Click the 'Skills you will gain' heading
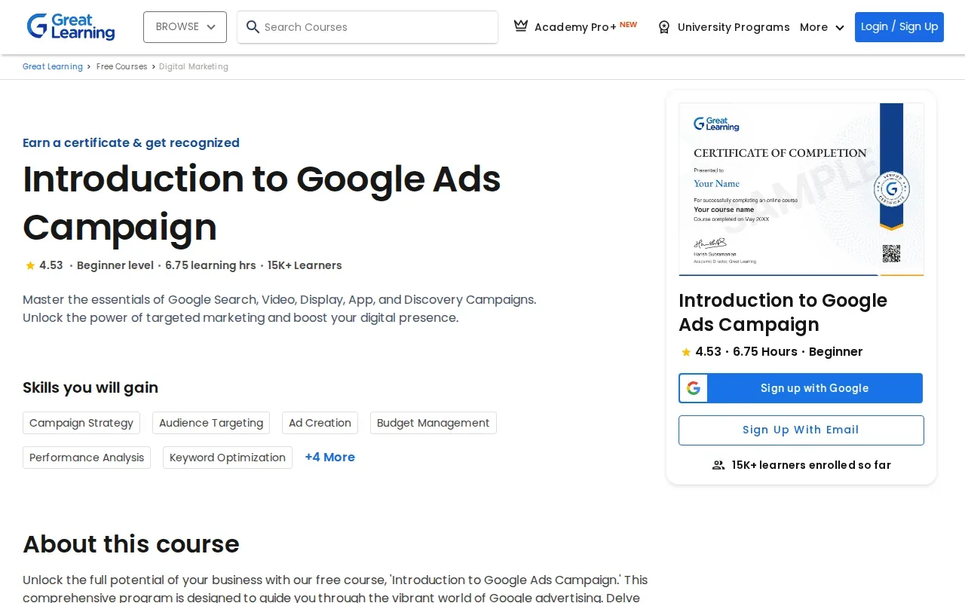Viewport: 965px width, 603px height. (90, 387)
